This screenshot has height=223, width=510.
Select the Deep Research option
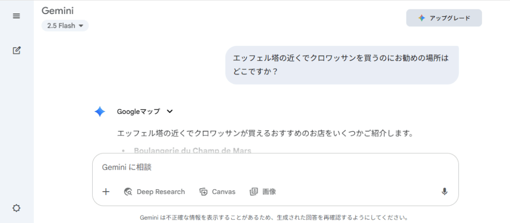pos(154,192)
